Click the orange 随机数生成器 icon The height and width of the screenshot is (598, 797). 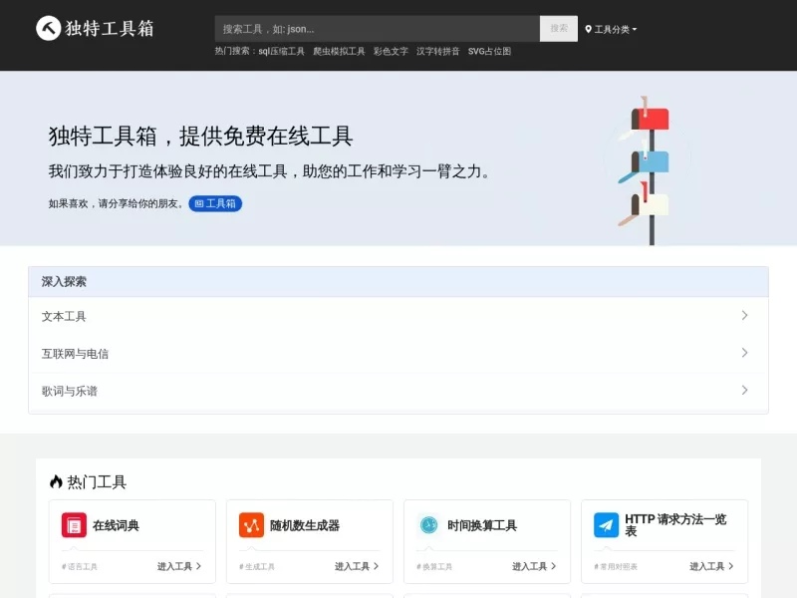point(252,525)
